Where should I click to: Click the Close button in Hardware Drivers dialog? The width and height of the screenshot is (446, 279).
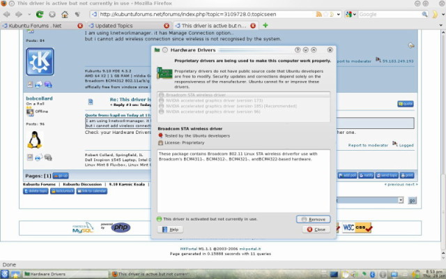(316, 229)
